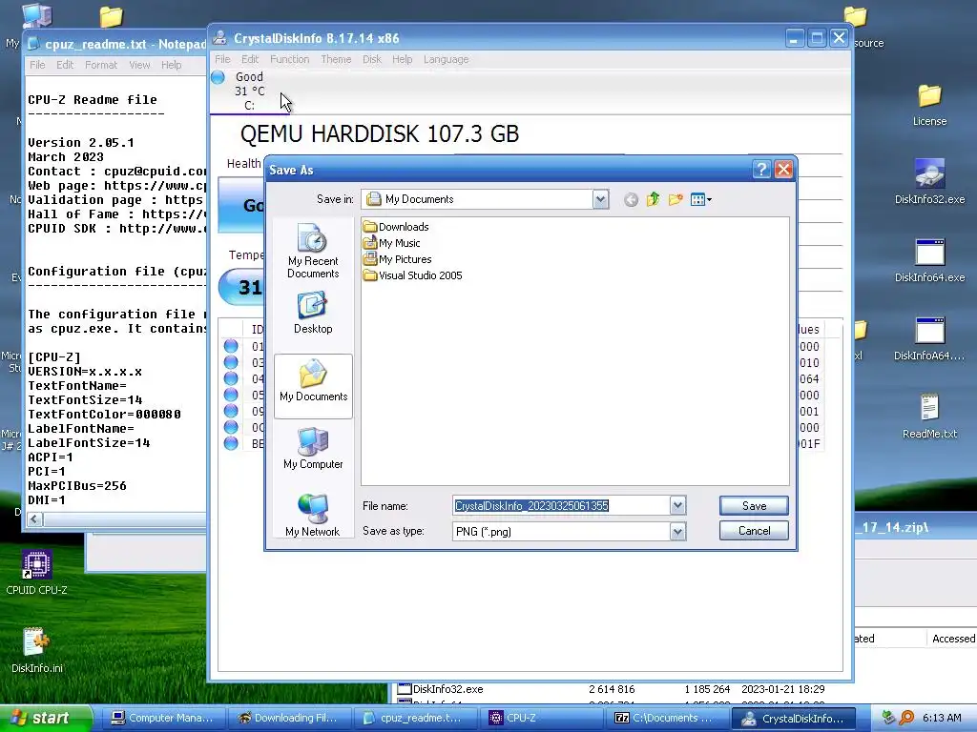Select ReadMe.txt desktop icon
The height and width of the screenshot is (732, 977).
pyautogui.click(x=929, y=416)
